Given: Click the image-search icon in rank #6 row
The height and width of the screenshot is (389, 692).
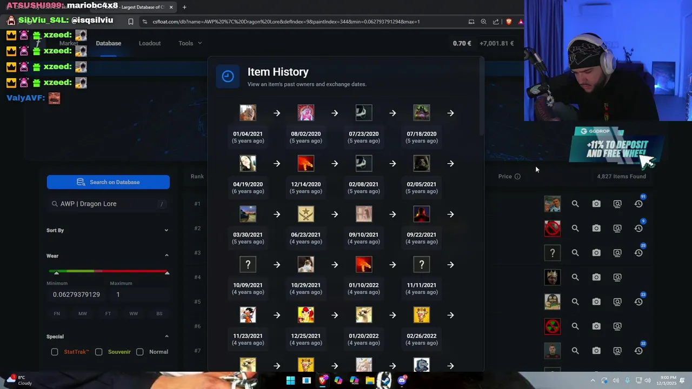Looking at the screenshot, I should [617, 326].
